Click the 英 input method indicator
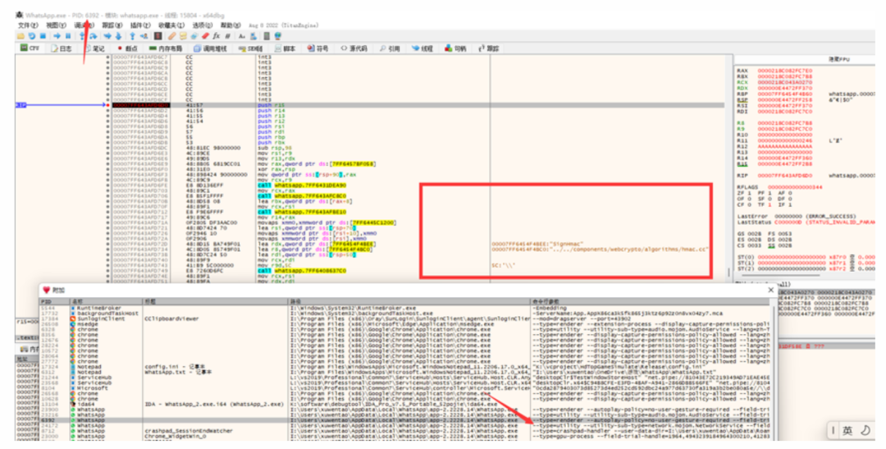The height and width of the screenshot is (449, 886). 847,430
